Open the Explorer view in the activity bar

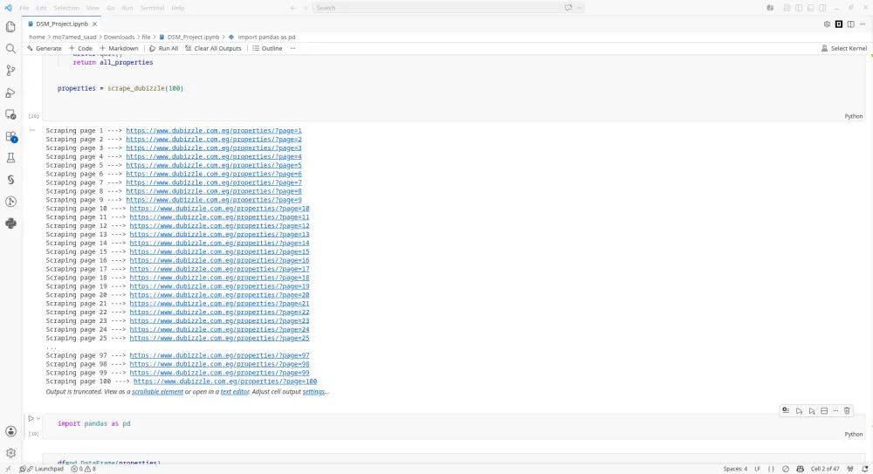click(x=10, y=27)
